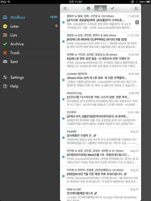This screenshot has height=201, width=151.
Task: Click the green Archive checkmark icon
Action: [x=5, y=44]
